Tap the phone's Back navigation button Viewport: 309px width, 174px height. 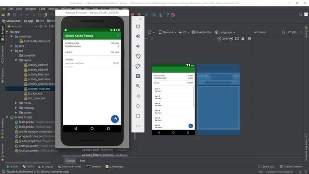pyautogui.click(x=76, y=129)
